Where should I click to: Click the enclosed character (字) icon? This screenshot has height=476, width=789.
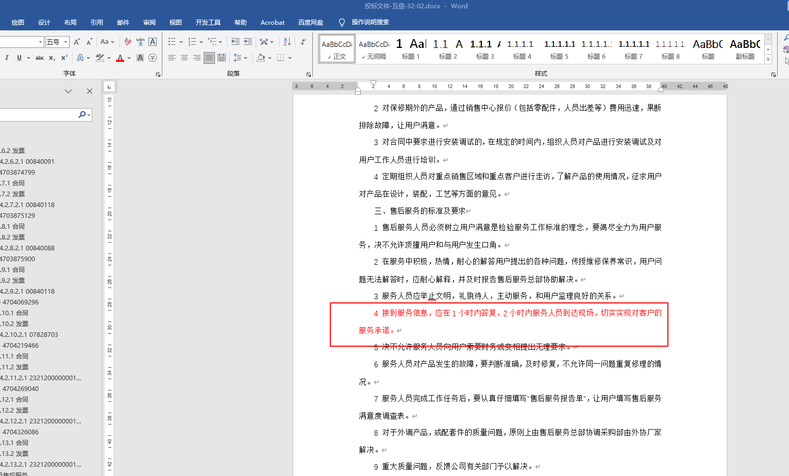click(153, 58)
